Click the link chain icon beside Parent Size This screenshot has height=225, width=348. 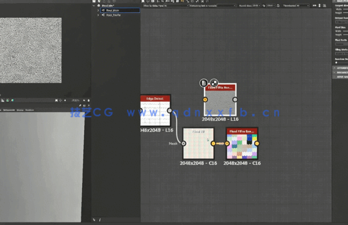264,6
